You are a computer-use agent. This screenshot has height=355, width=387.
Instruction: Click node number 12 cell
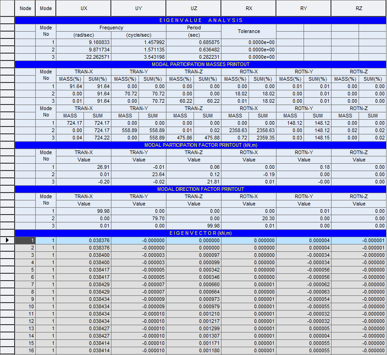pyautogui.click(x=25, y=321)
